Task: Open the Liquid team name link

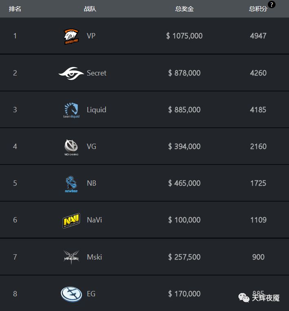Action: [97, 110]
